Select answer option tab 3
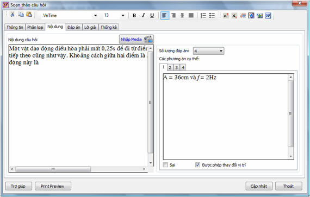The height and width of the screenshot is (197, 310). [x=176, y=68]
